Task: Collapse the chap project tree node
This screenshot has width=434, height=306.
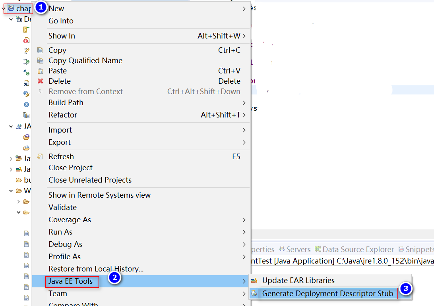Action: (x=3, y=9)
